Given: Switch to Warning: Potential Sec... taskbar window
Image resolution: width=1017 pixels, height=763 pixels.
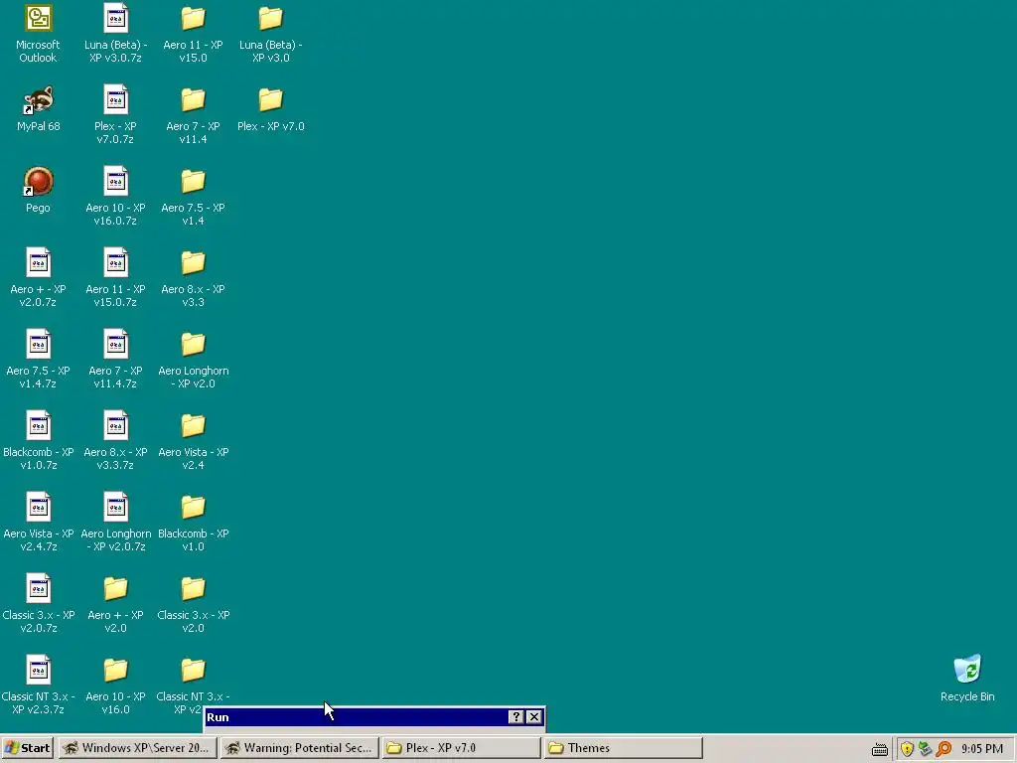Looking at the screenshot, I should click(x=299, y=748).
